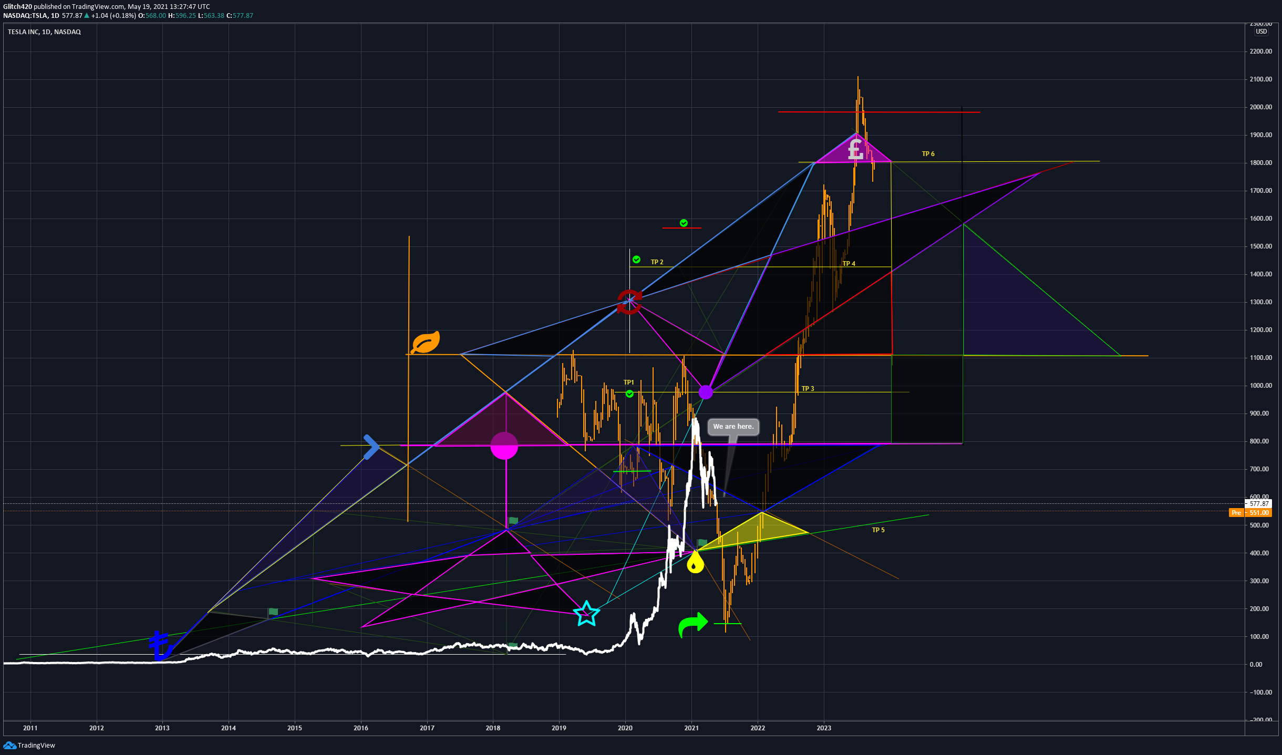The width and height of the screenshot is (1282, 755).
Task: Click the cyan star icon
Action: 586,614
